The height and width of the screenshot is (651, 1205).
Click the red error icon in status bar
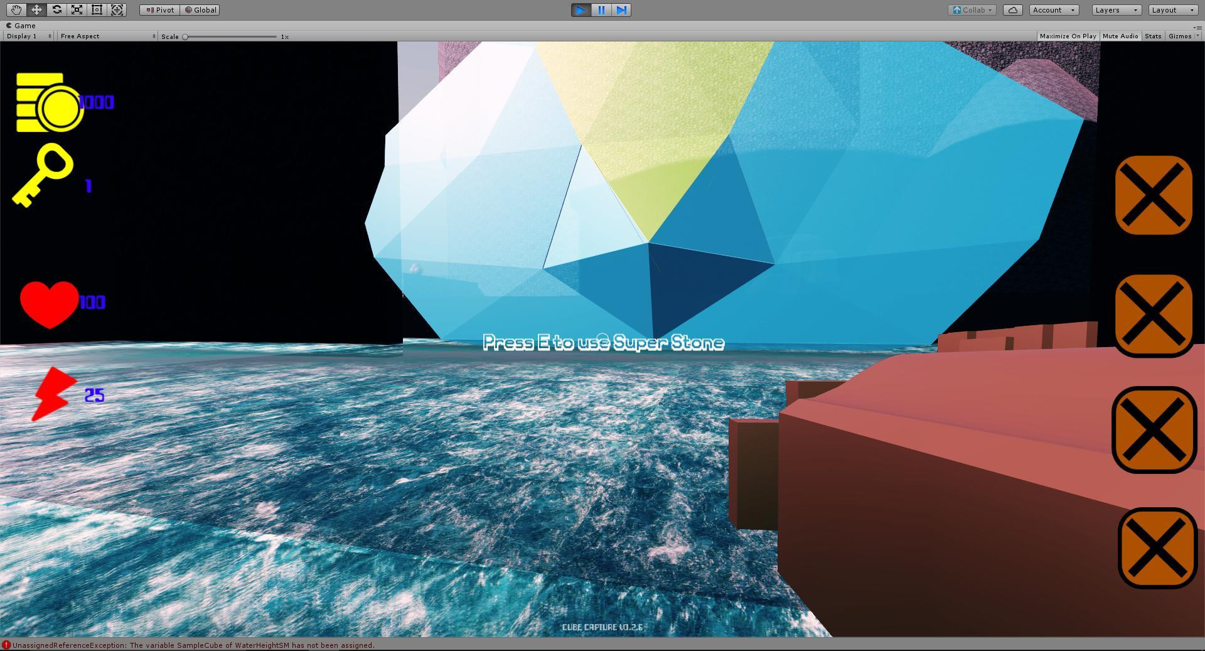pyautogui.click(x=6, y=645)
